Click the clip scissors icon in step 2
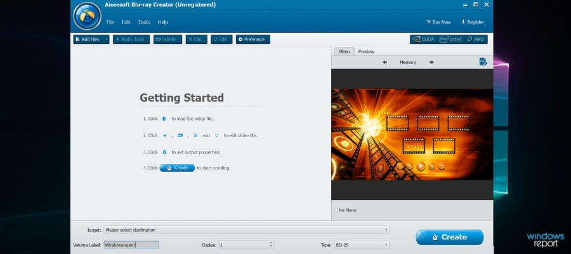Image resolution: width=571 pixels, height=254 pixels. [x=195, y=135]
